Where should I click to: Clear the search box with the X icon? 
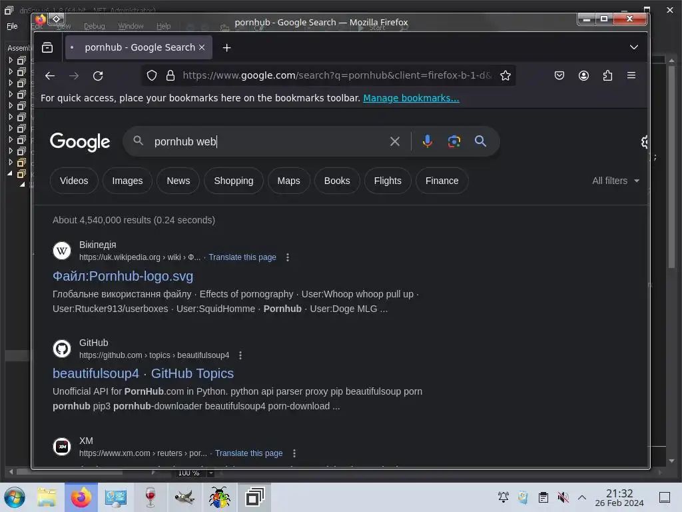coord(395,141)
